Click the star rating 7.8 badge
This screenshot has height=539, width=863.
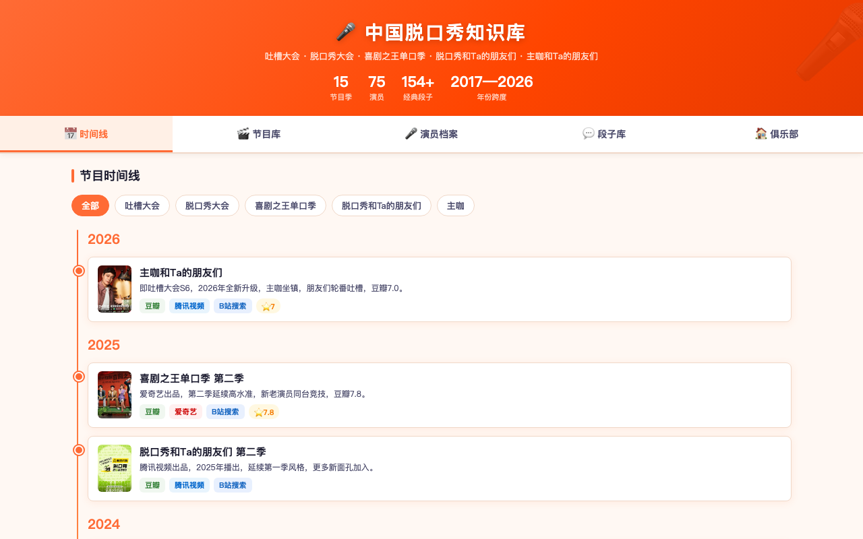point(264,412)
